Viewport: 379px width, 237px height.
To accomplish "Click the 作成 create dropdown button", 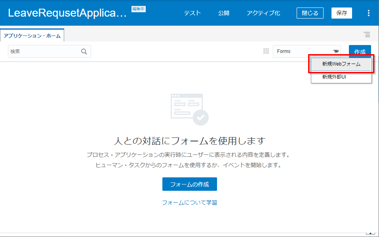I will point(360,52).
